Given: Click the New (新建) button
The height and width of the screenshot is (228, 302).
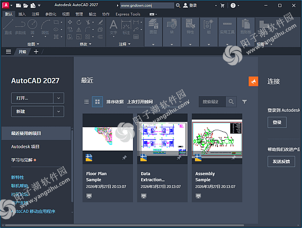Looking at the screenshot, I should tap(32, 111).
